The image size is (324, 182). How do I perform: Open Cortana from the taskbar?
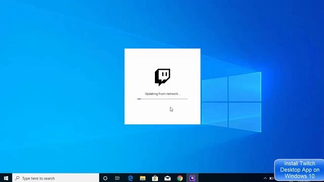(105, 178)
